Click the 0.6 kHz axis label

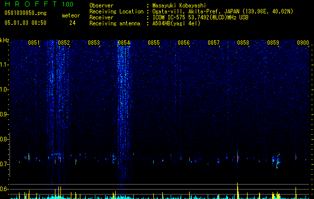pyautogui.click(x=4, y=189)
